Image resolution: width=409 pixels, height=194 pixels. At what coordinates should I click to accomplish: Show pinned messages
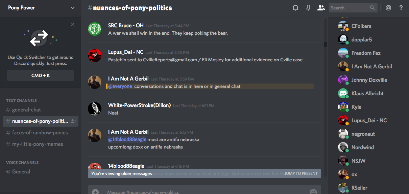(x=308, y=8)
